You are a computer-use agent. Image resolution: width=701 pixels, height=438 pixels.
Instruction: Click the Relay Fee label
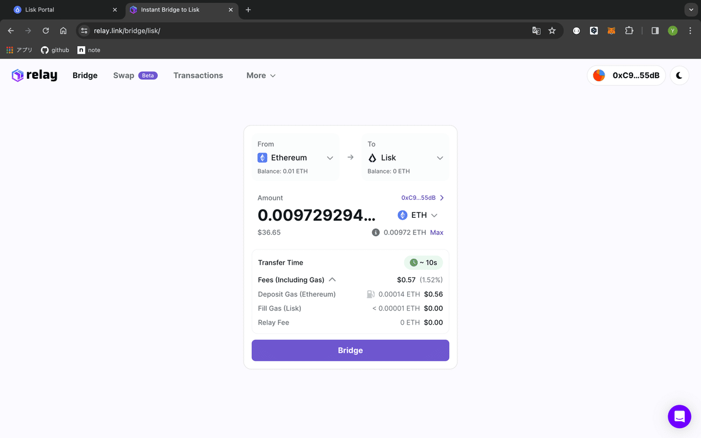[273, 322]
